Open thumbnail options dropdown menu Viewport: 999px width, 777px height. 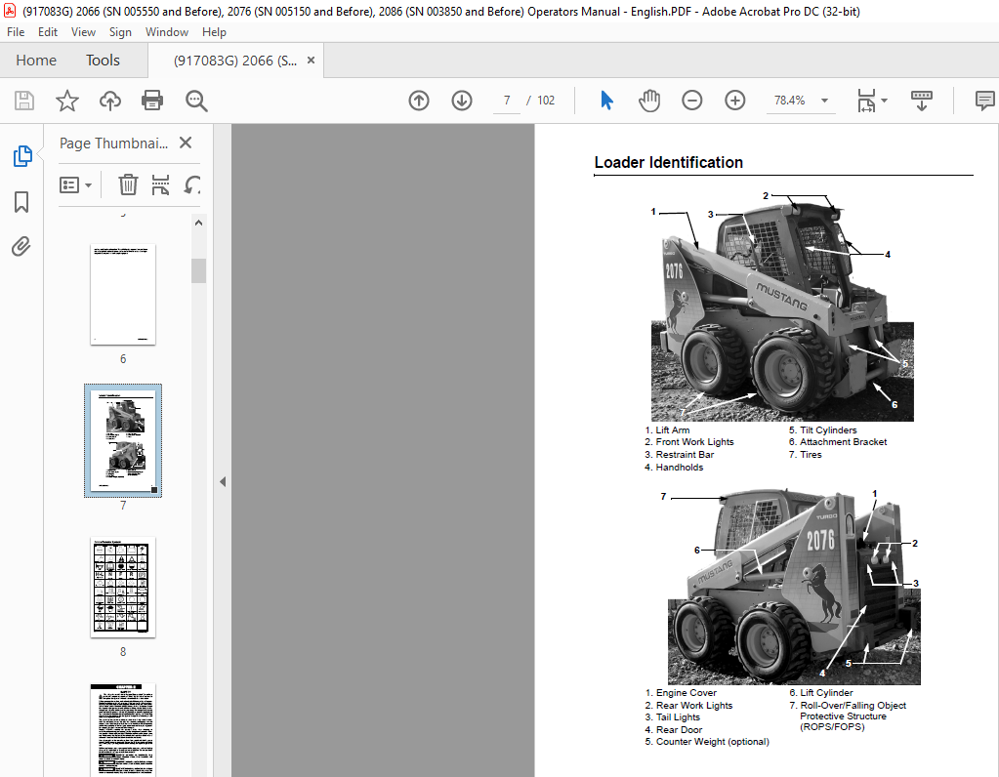coord(75,185)
